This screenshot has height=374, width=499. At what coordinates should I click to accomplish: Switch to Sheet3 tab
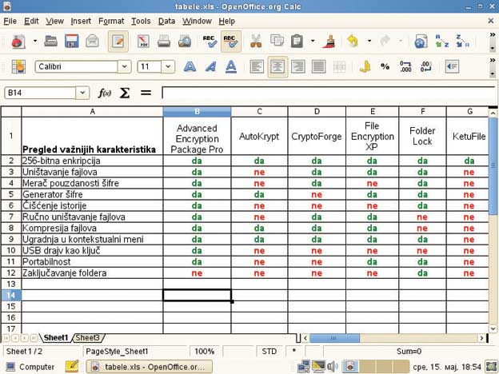click(x=88, y=337)
